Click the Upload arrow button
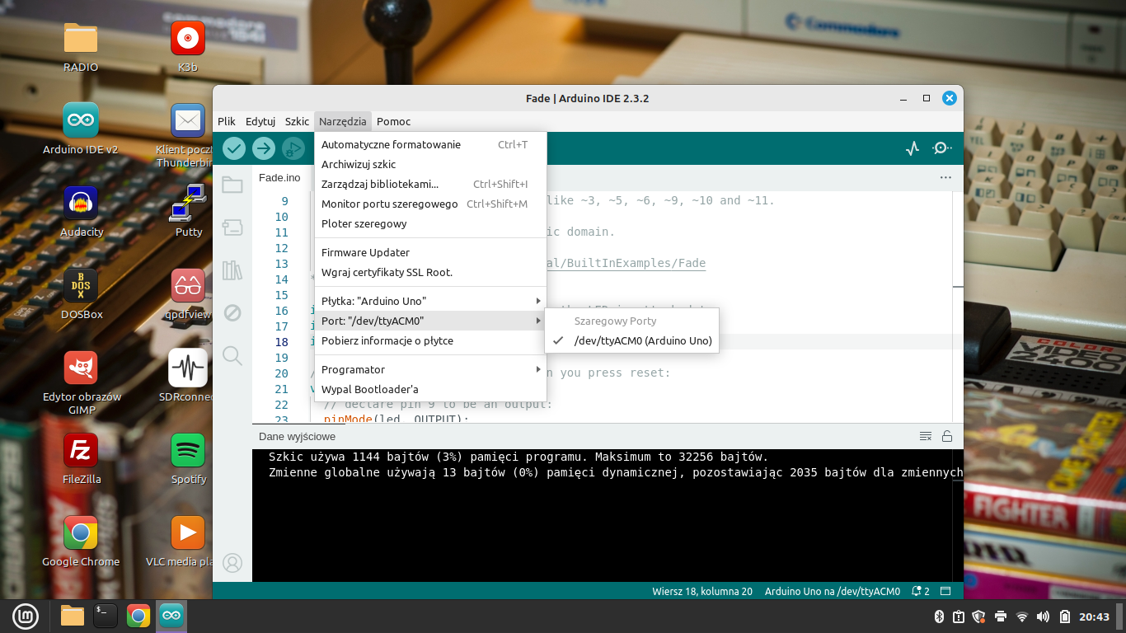1126x633 pixels. pyautogui.click(x=264, y=148)
